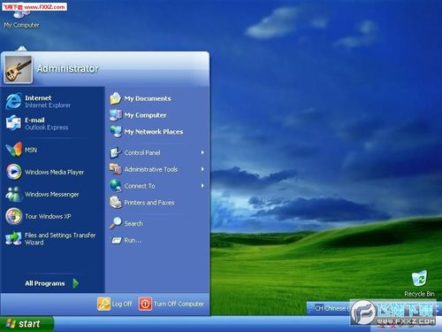Click the Log Off button text

click(x=122, y=304)
